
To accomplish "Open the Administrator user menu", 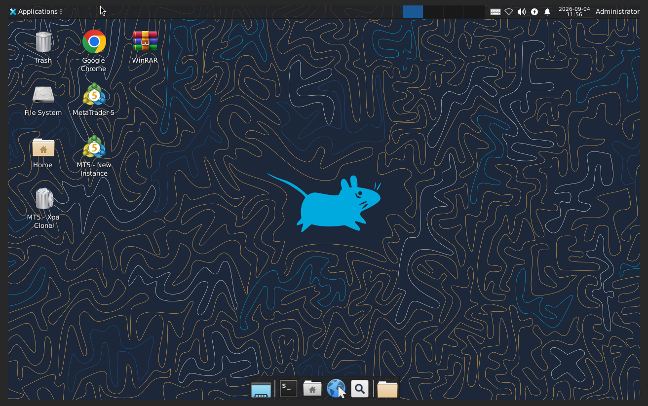I will pos(617,11).
